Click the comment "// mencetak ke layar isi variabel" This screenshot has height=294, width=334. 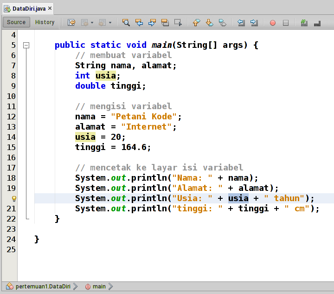(159, 168)
